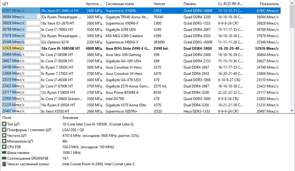
Task: Click the Значение column header in details pane
Action: point(119,118)
